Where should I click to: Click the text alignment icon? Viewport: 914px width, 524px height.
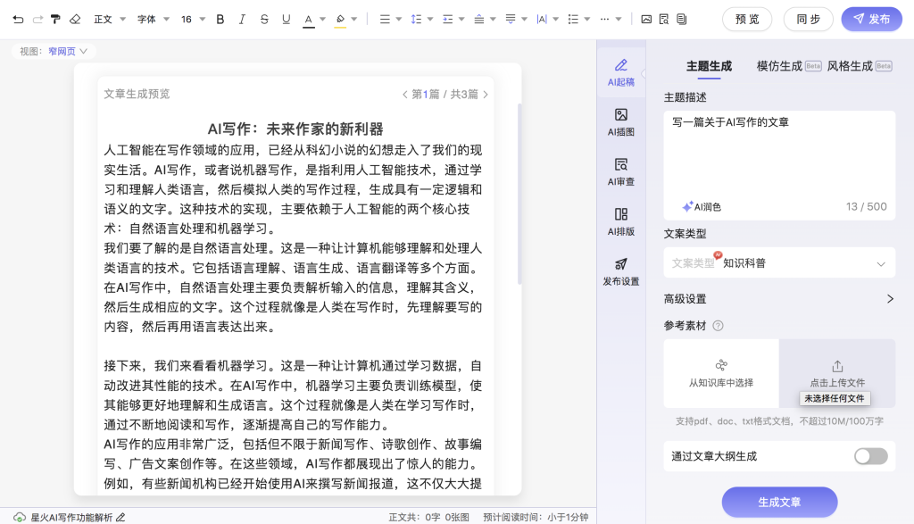(385, 20)
